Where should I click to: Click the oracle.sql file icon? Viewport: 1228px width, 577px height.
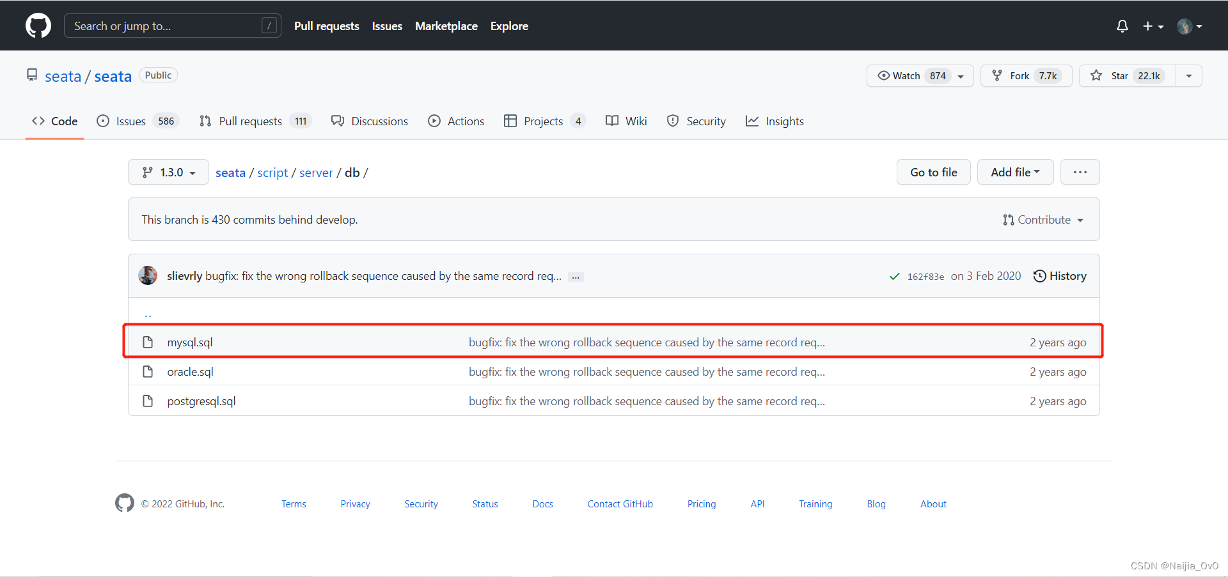(148, 372)
